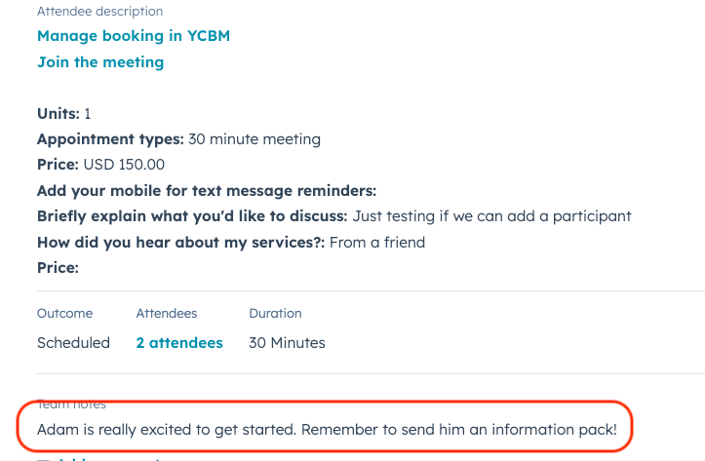This screenshot has width=705, height=461.
Task: Click the USD 150.00 price value
Action: (x=124, y=165)
